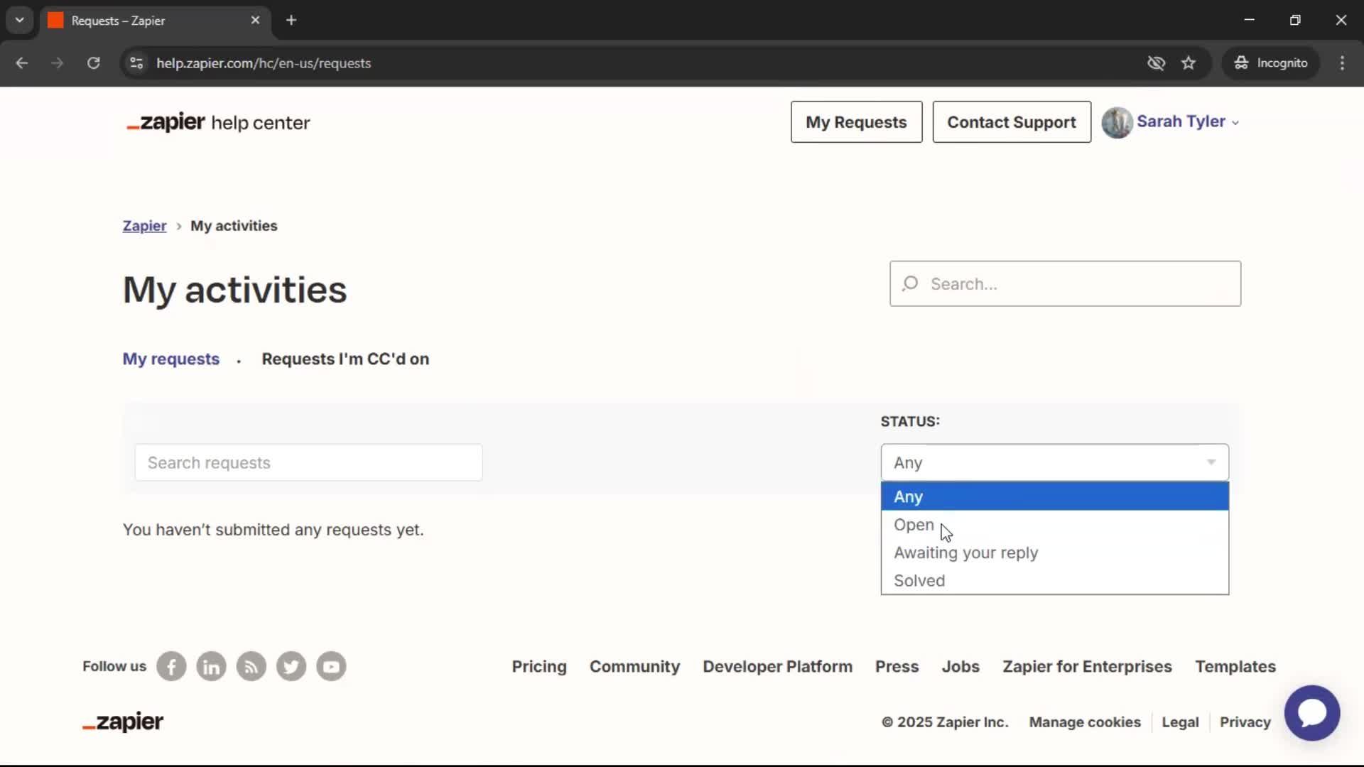Open the Incognito indicator

pos(1272,63)
